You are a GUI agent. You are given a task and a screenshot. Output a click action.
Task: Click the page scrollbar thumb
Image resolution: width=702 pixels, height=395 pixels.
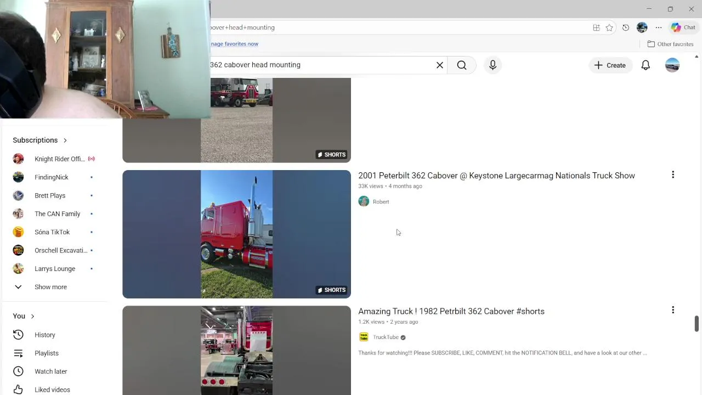pyautogui.click(x=697, y=324)
